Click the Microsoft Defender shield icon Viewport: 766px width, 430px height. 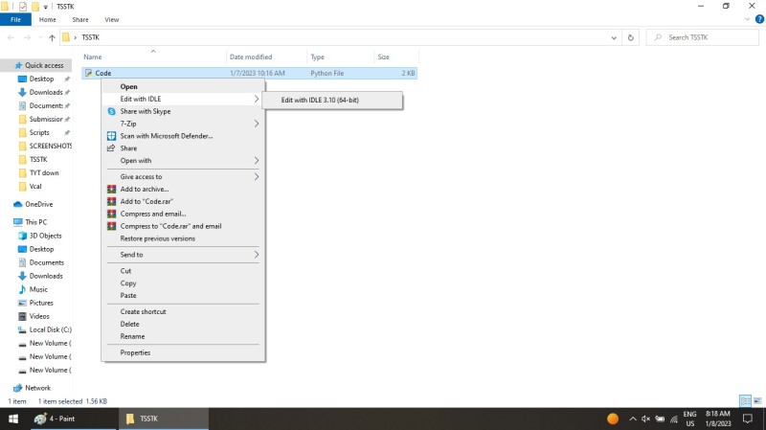coord(111,136)
